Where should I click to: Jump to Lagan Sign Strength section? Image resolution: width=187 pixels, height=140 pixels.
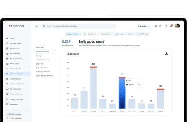[43, 72]
